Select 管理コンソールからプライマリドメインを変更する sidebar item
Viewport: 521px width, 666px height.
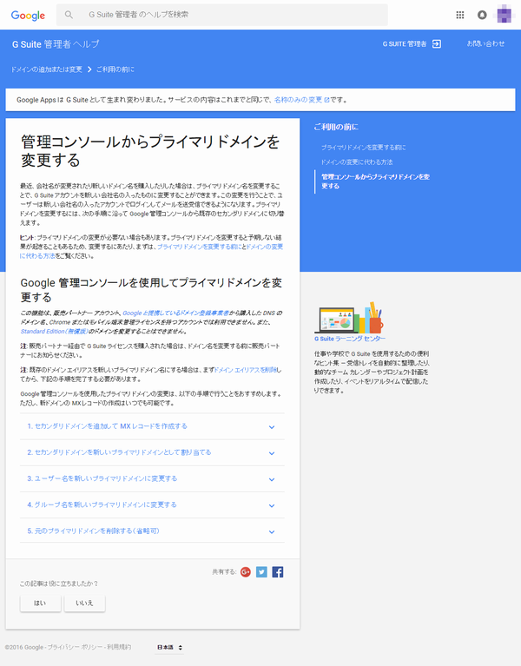[376, 181]
